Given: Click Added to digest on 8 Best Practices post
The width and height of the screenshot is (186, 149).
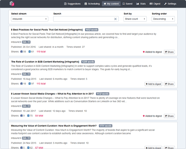Looking at the screenshot, I should pos(152,52).
